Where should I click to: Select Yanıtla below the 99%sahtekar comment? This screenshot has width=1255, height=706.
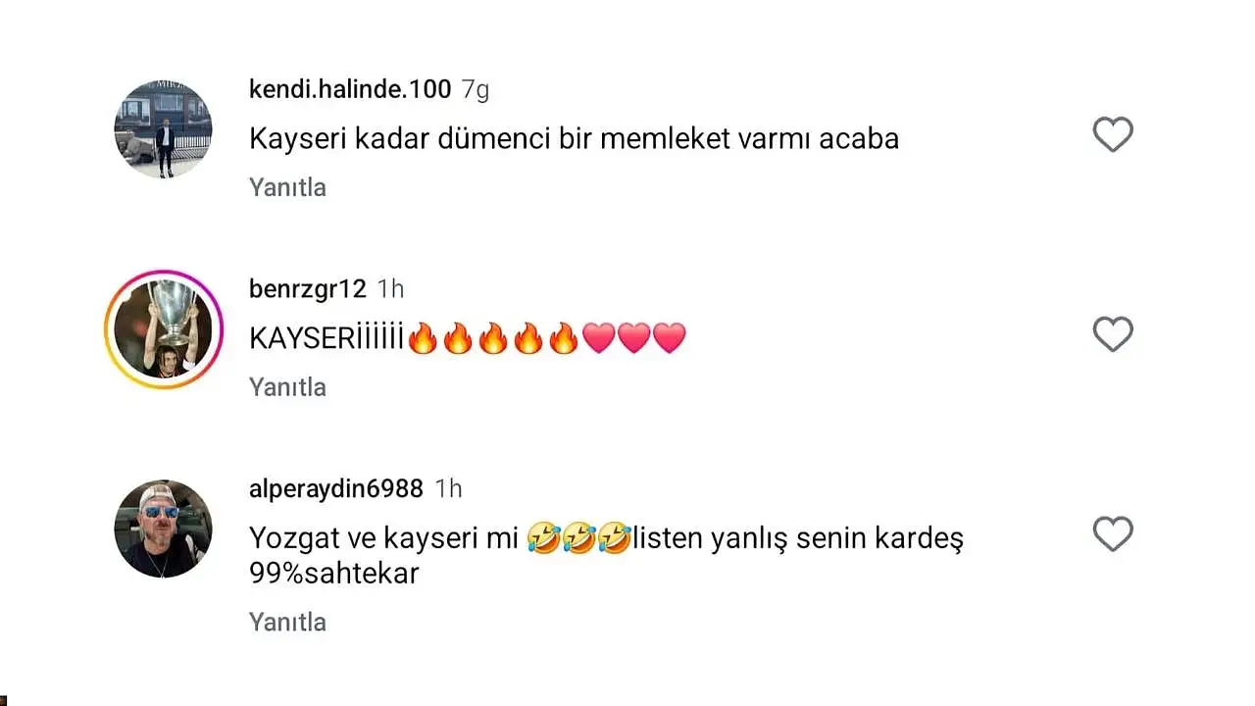[x=287, y=622]
